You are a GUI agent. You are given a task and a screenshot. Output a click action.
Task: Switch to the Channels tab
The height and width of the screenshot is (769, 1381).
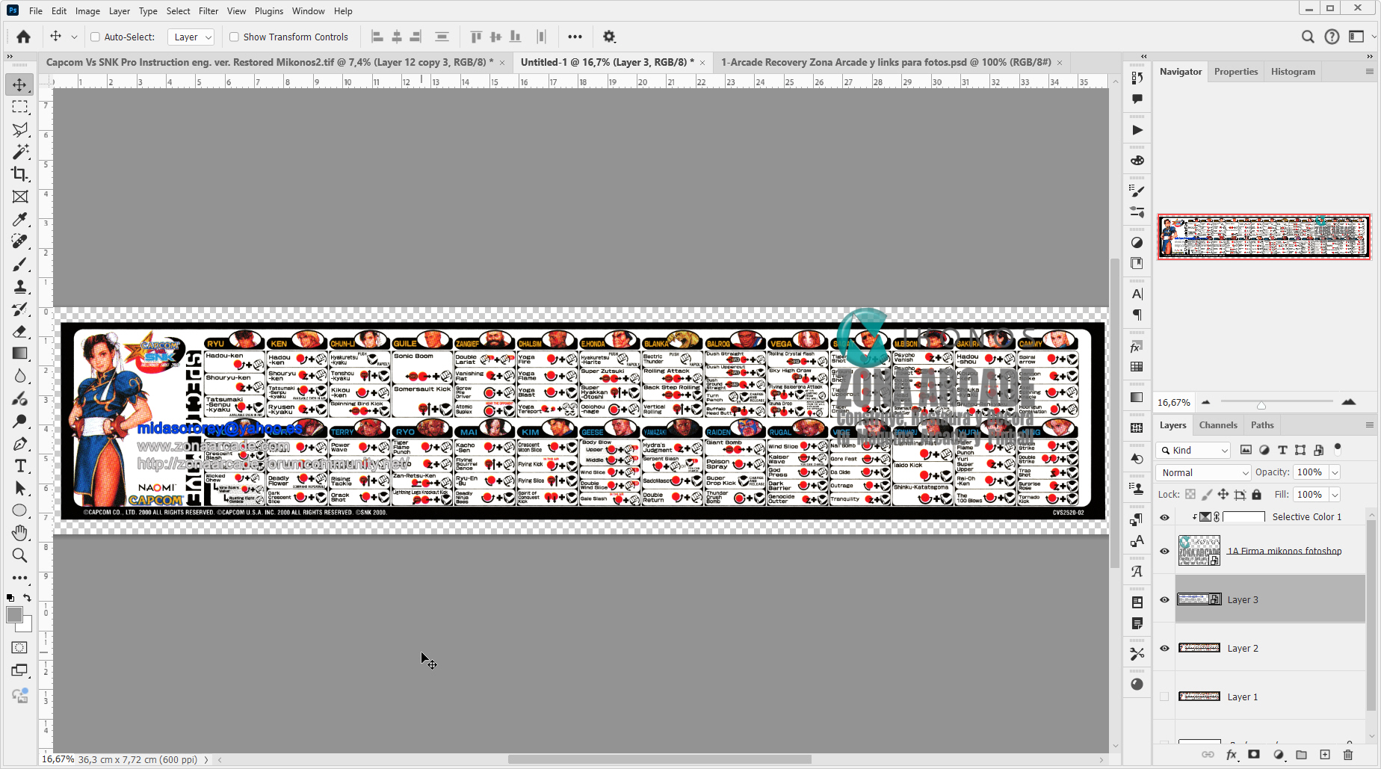pos(1217,425)
